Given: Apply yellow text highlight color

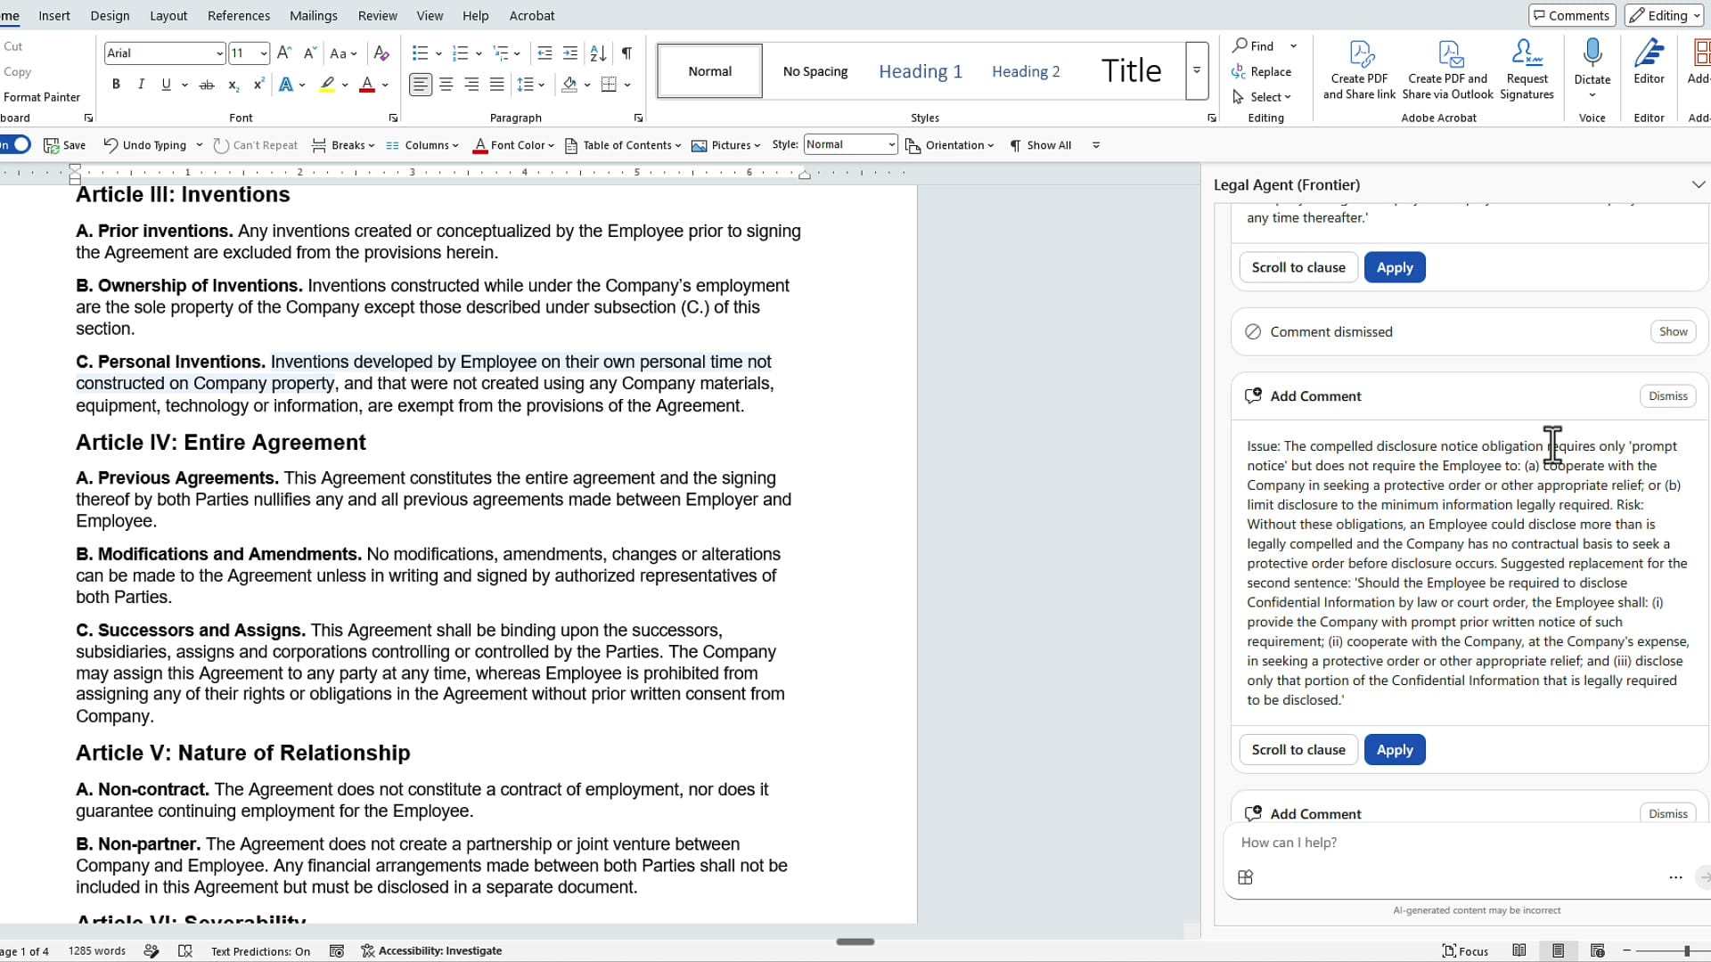Looking at the screenshot, I should click(328, 85).
